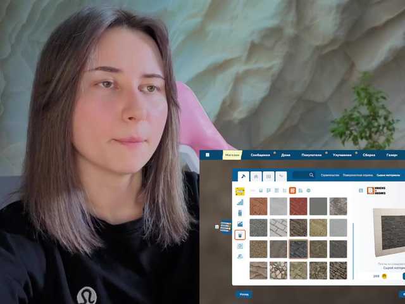Viewport: 405px width, 304px height.
Task: Click the stacked planks icon outside the panel
Action: click(x=225, y=227)
